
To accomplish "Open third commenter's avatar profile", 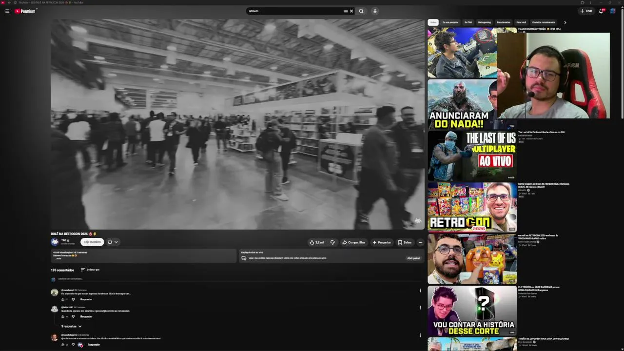I will (55, 337).
